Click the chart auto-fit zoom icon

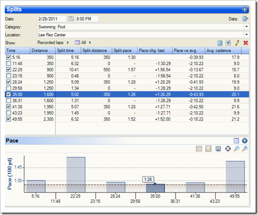point(228,148)
